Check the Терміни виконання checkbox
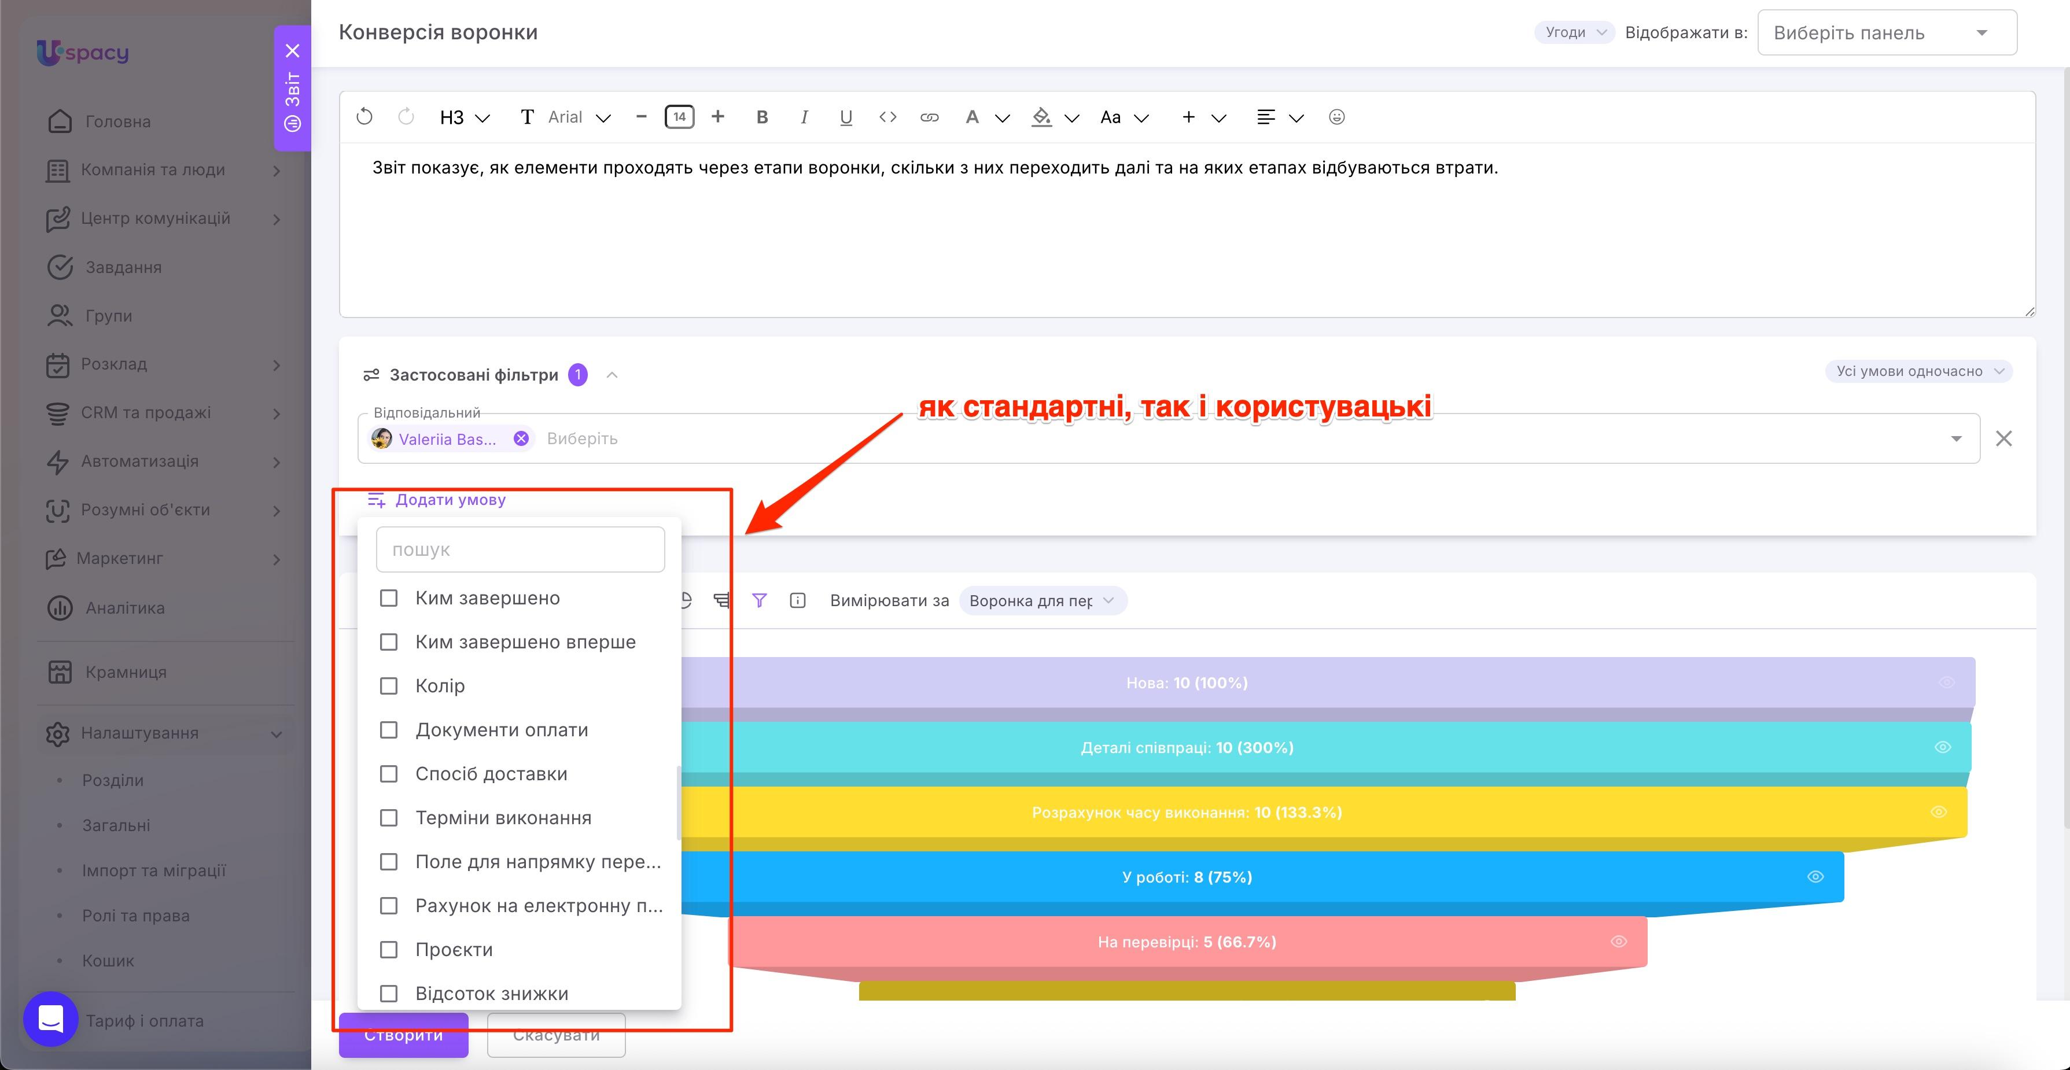2070x1070 pixels. coord(388,818)
